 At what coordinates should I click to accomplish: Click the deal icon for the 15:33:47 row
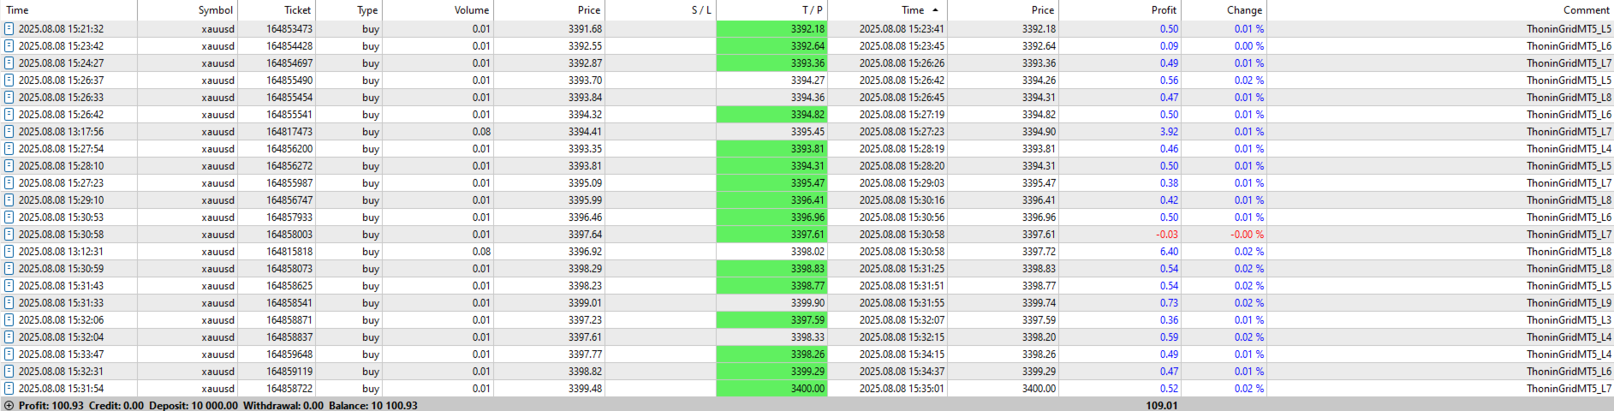point(9,354)
